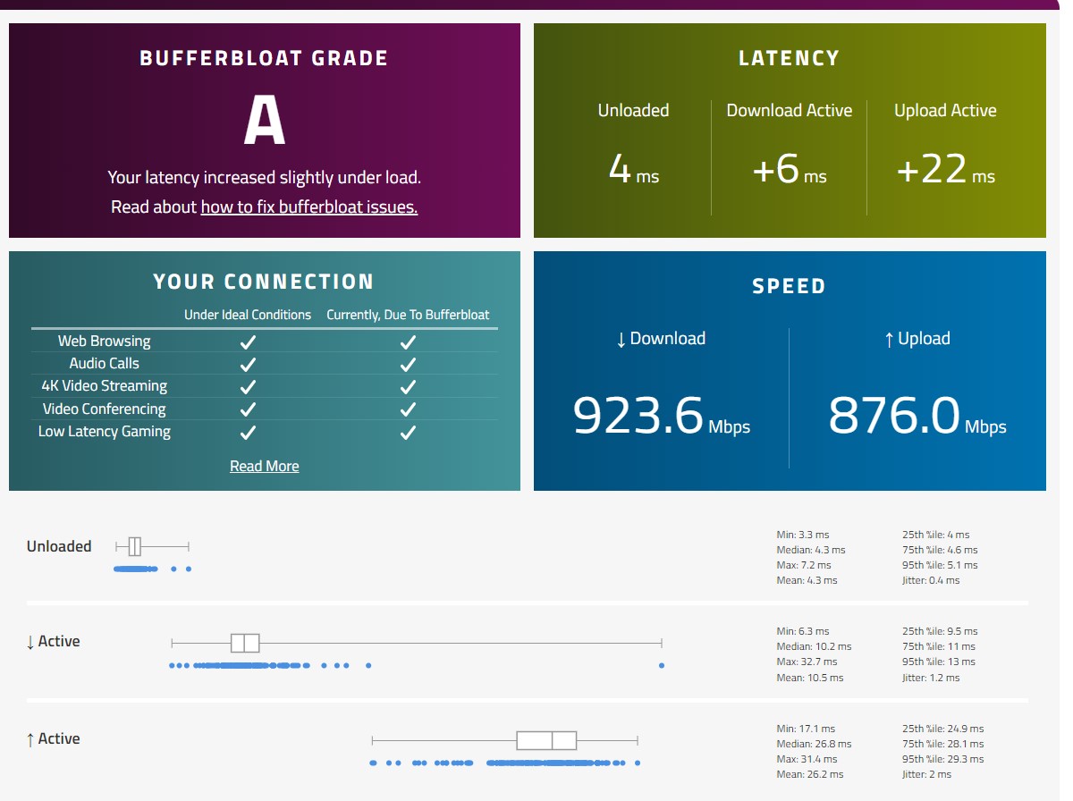Click Video Conferencing checkmark under Due To Bufferbloat
The width and height of the screenshot is (1073, 801).
(x=408, y=409)
